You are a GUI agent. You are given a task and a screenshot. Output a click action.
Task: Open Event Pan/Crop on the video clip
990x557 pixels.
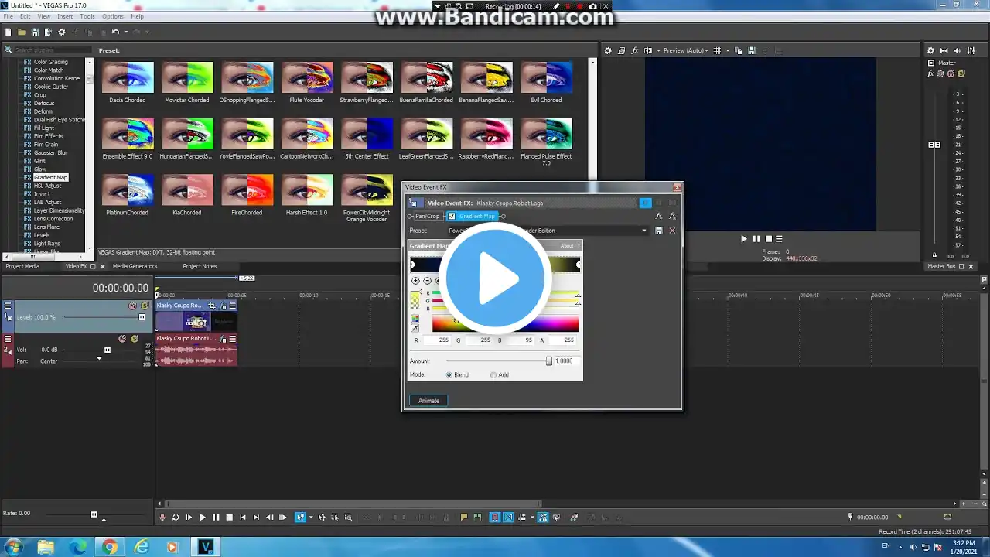212,306
